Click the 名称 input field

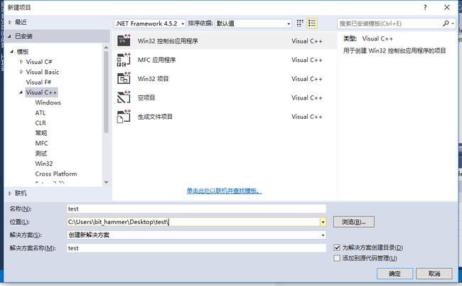[x=196, y=208]
